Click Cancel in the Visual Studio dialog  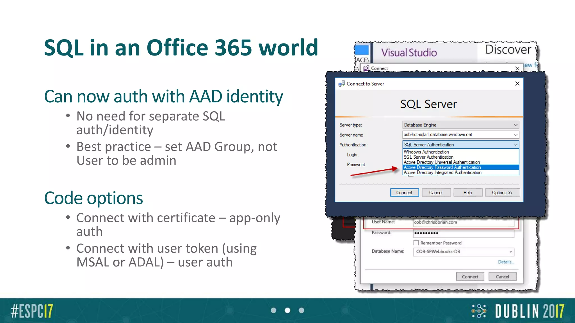pos(502,277)
